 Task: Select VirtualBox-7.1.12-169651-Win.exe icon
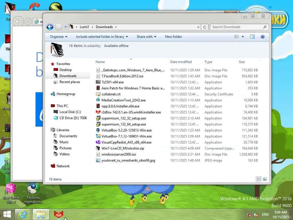tap(98, 136)
